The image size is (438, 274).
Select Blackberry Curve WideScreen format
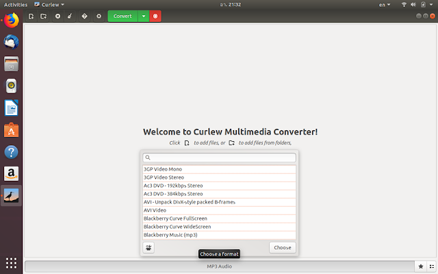click(219, 227)
